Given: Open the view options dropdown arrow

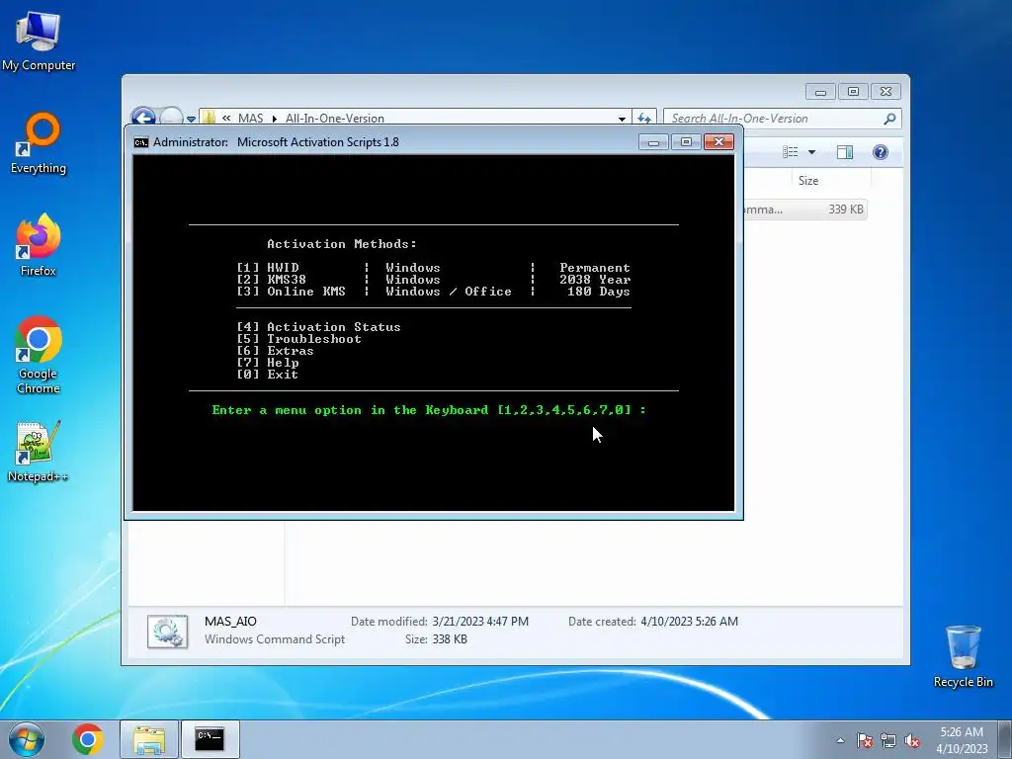Looking at the screenshot, I should [812, 152].
